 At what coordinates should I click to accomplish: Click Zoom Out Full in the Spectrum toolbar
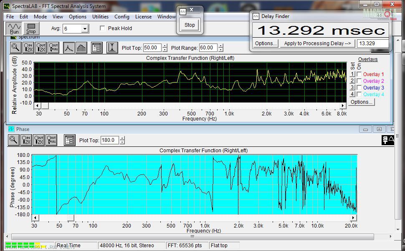click(x=53, y=48)
